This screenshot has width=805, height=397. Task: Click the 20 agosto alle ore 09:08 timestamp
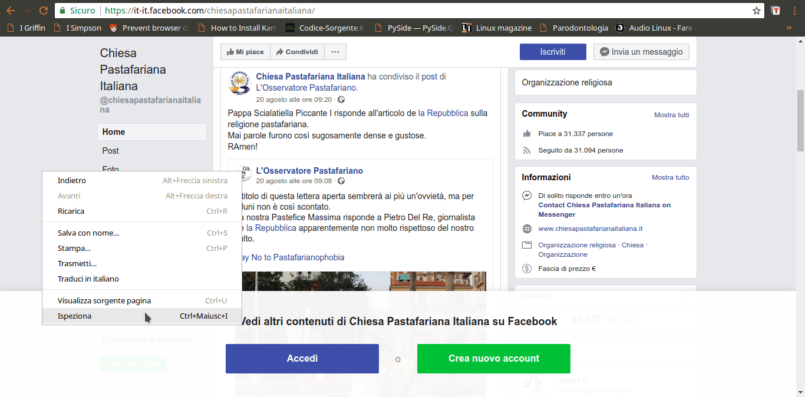click(294, 181)
